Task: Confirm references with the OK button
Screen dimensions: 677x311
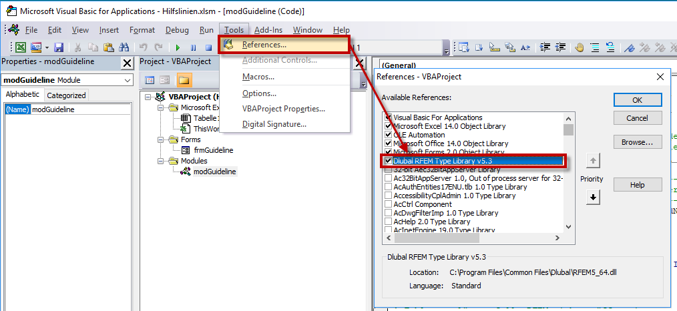Action: coord(638,99)
